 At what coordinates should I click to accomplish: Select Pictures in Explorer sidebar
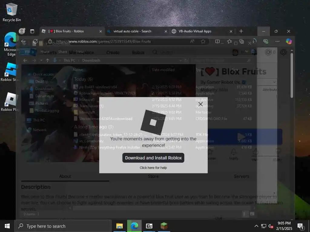point(41,103)
